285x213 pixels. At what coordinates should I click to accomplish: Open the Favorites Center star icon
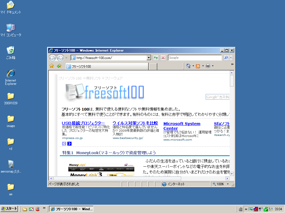(x=51, y=66)
